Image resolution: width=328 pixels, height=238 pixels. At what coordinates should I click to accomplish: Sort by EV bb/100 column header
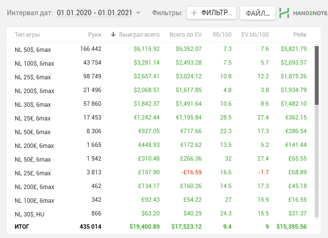point(255,35)
